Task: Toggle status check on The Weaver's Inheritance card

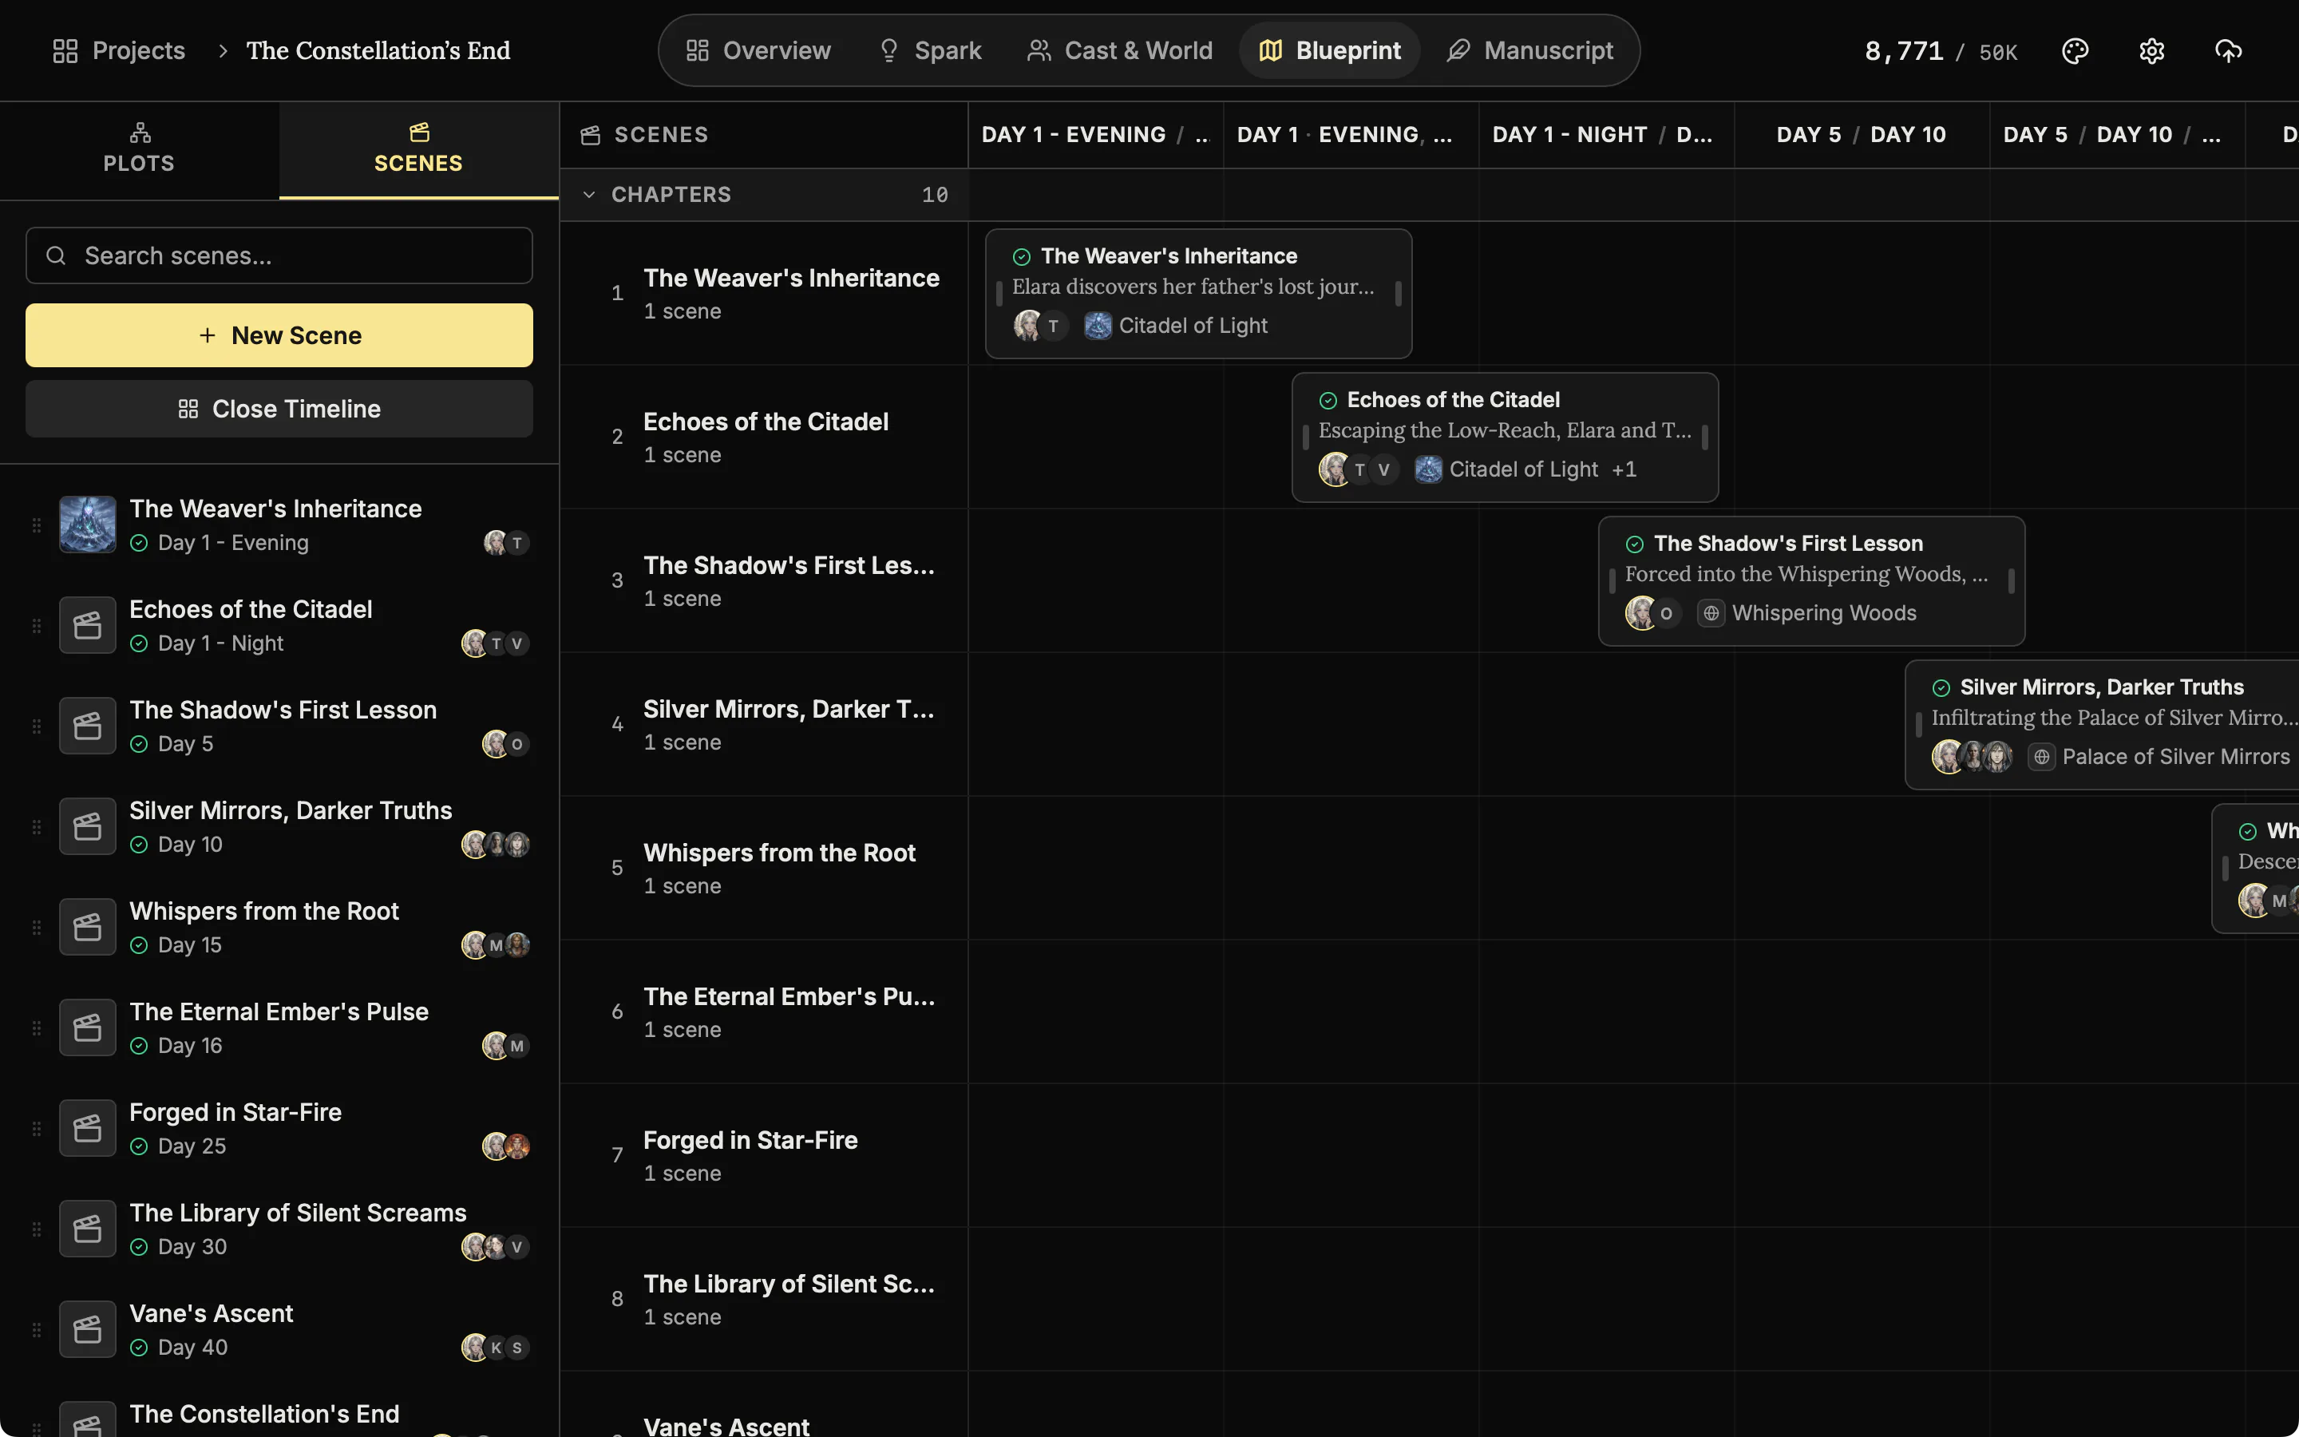Action: [x=1021, y=256]
